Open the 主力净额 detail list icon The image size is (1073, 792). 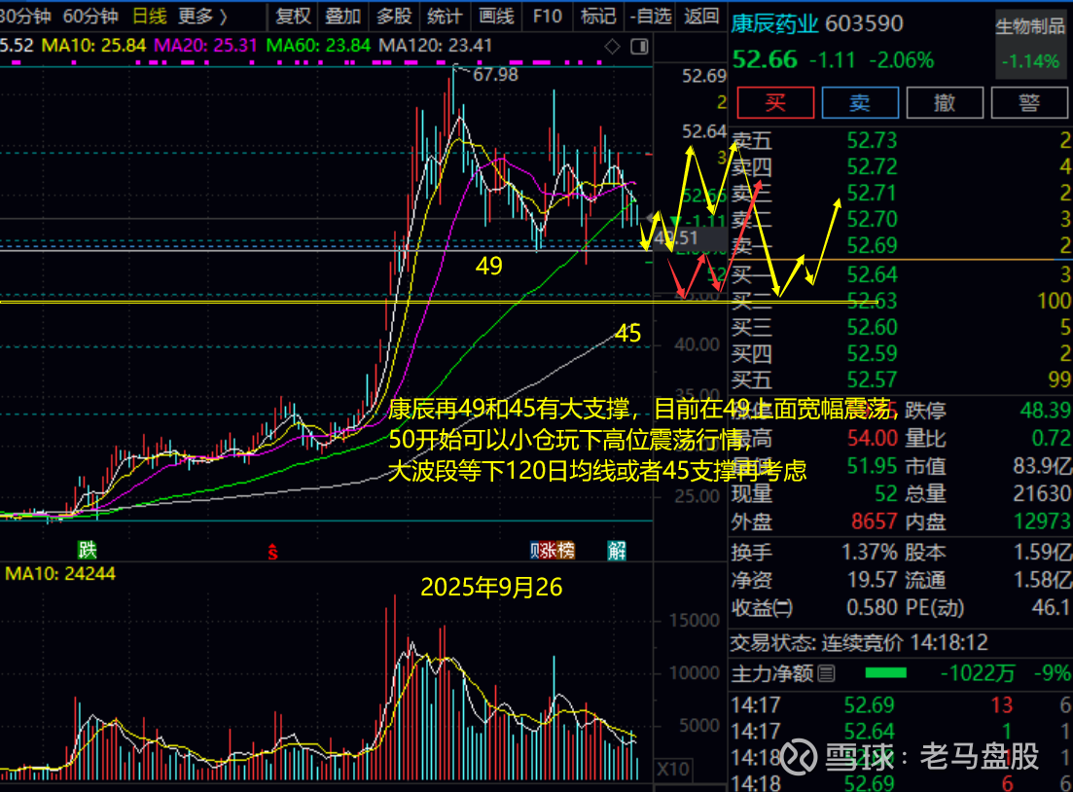pyautogui.click(x=826, y=674)
